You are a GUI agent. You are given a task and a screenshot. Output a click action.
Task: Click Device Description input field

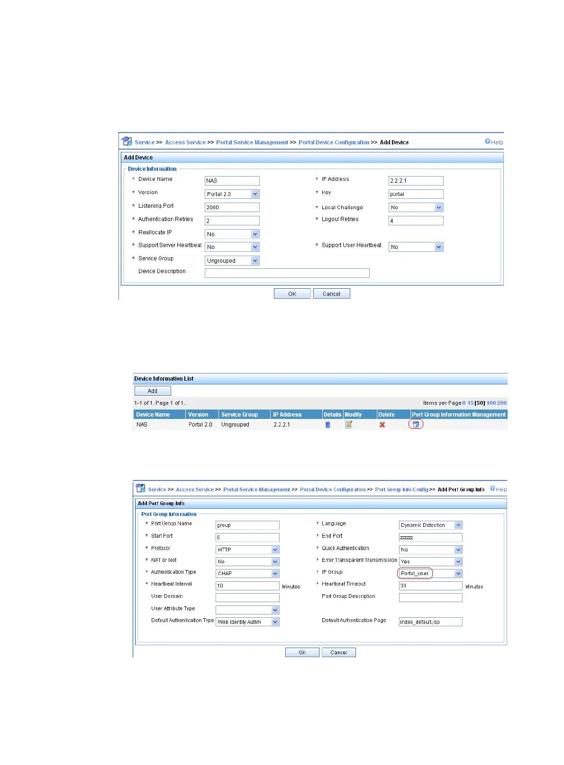(x=287, y=273)
